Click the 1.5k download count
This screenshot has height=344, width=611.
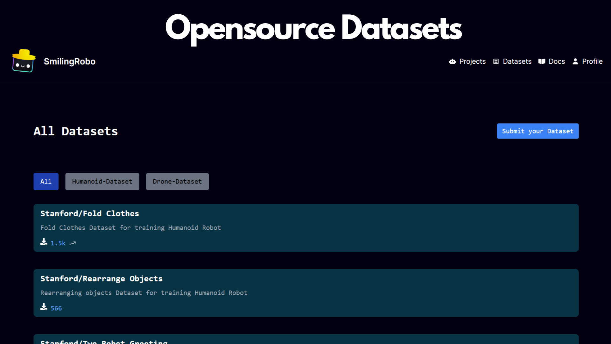click(x=58, y=243)
